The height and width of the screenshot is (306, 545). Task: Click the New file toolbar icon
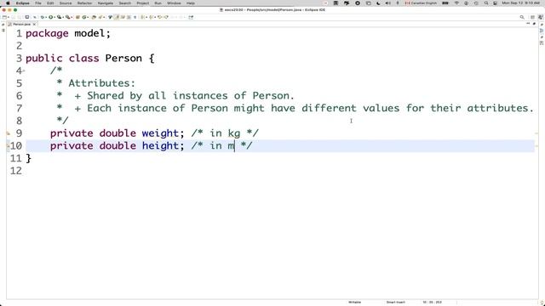pyautogui.click(x=4, y=17)
